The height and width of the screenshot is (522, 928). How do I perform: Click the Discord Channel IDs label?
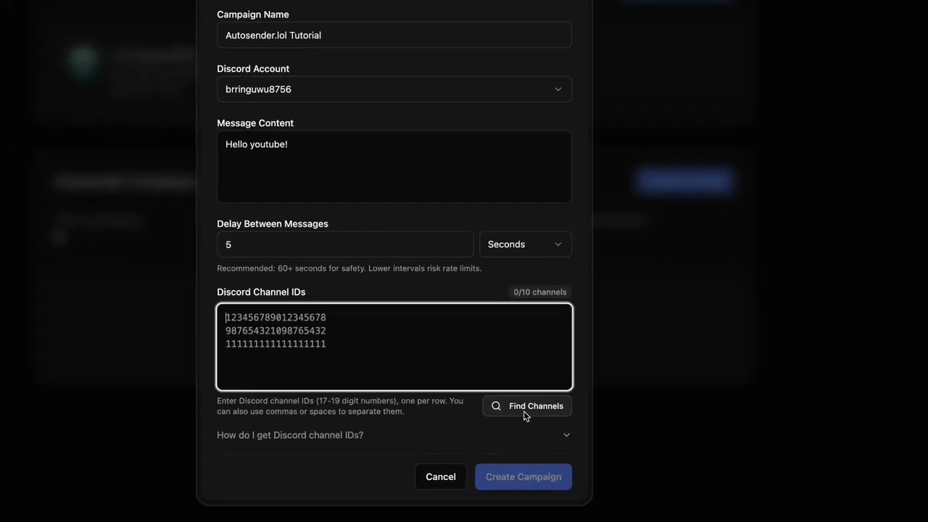coord(261,292)
